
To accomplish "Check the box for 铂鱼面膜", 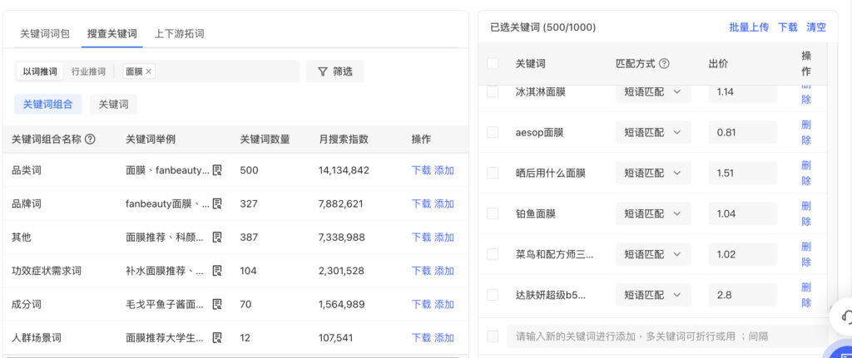I will [x=493, y=213].
